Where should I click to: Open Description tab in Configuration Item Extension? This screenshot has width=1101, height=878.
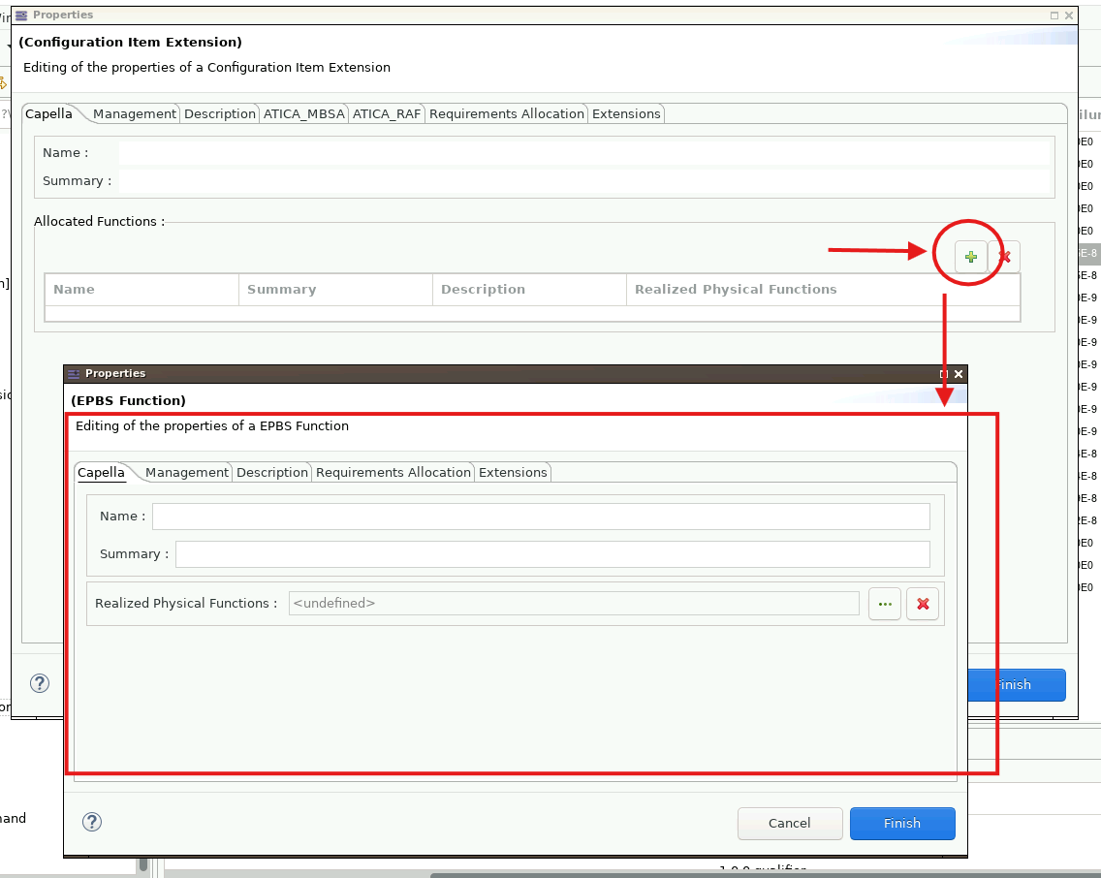(x=220, y=113)
